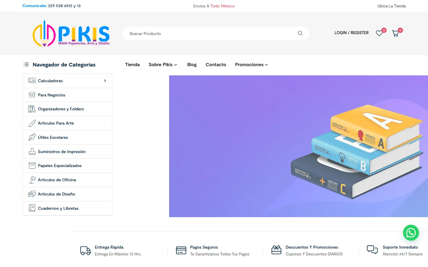
Task: Click the Papeles Especializados box icon
Action: pos(32,166)
